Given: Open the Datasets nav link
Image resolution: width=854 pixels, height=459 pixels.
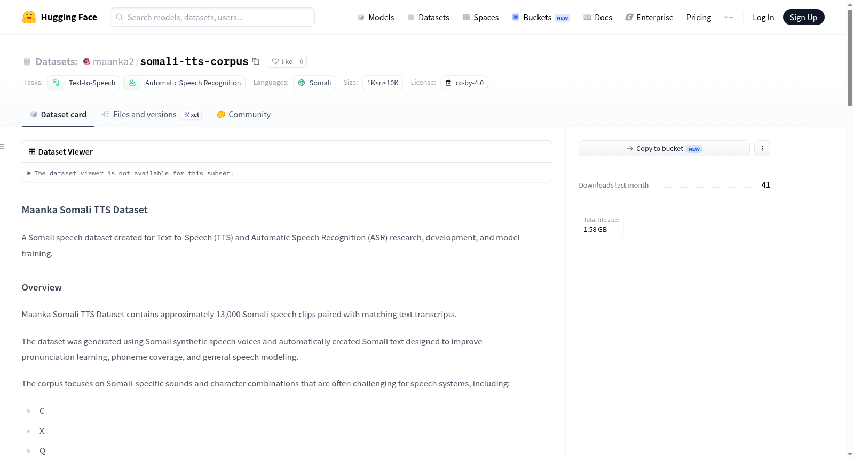Looking at the screenshot, I should (x=429, y=17).
